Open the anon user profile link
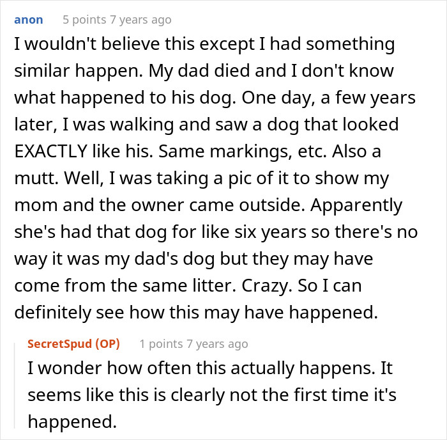This screenshot has width=447, height=440. [29, 20]
